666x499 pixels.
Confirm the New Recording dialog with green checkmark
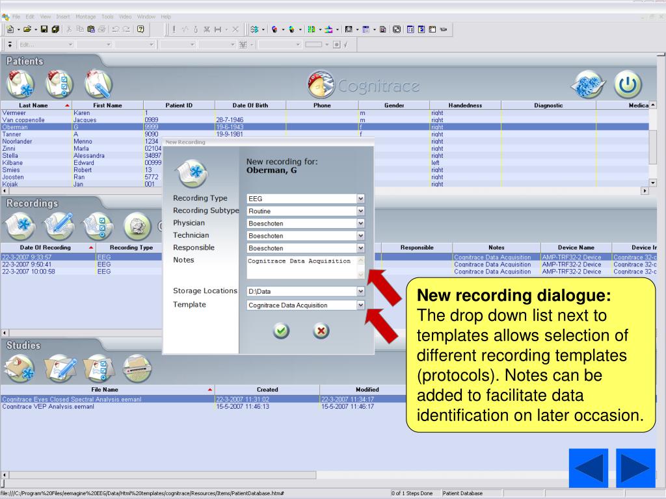point(281,331)
